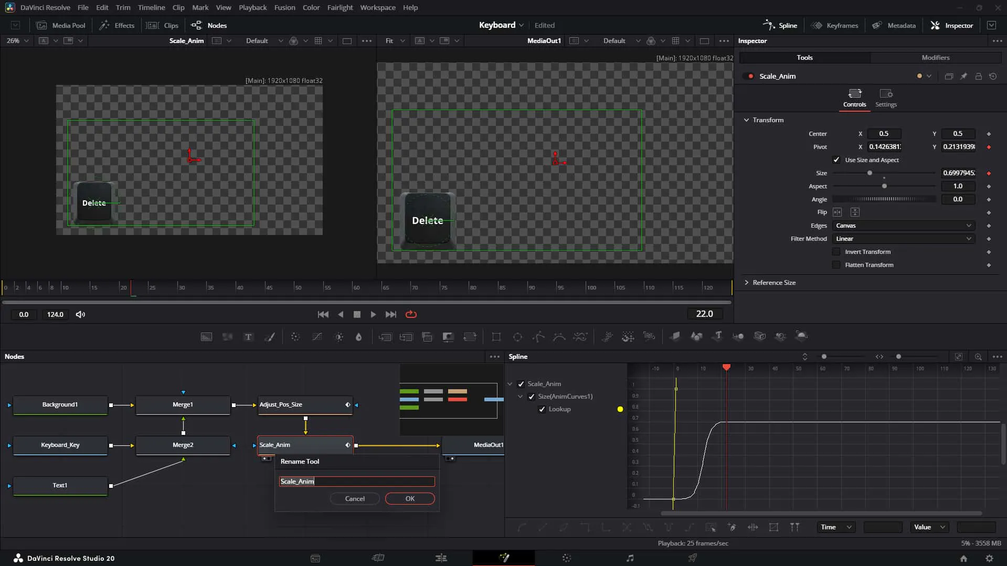Open the Fusion menu

pos(284,7)
